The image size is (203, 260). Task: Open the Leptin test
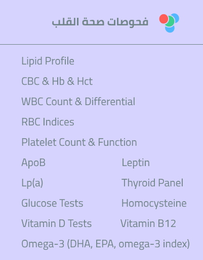coord(136,162)
